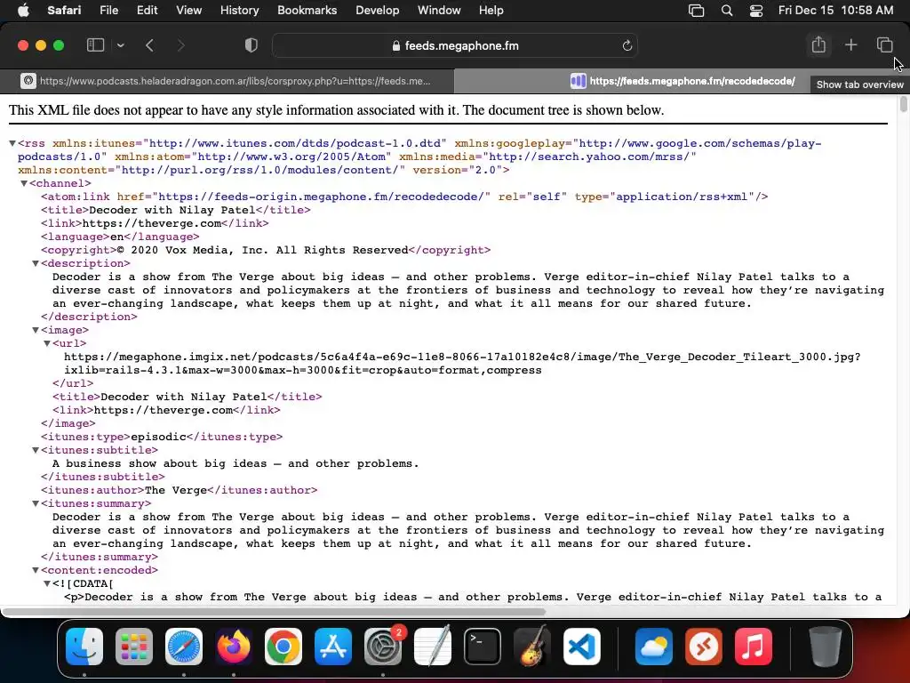Open the File menu
Screen dimensions: 910x683
tap(108, 10)
